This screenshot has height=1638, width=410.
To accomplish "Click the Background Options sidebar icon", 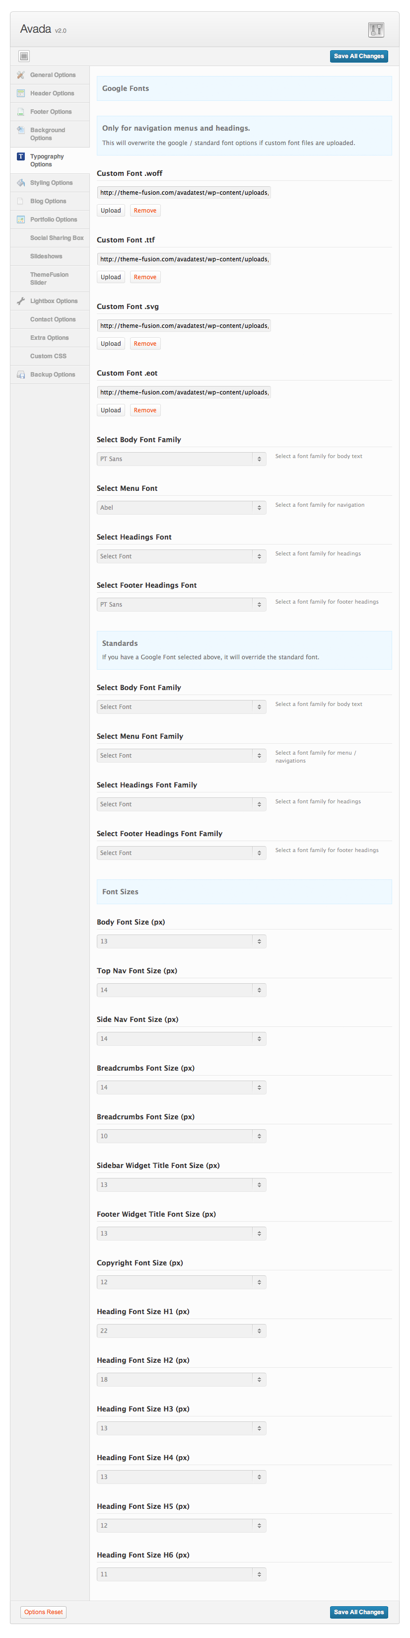I will click(21, 130).
